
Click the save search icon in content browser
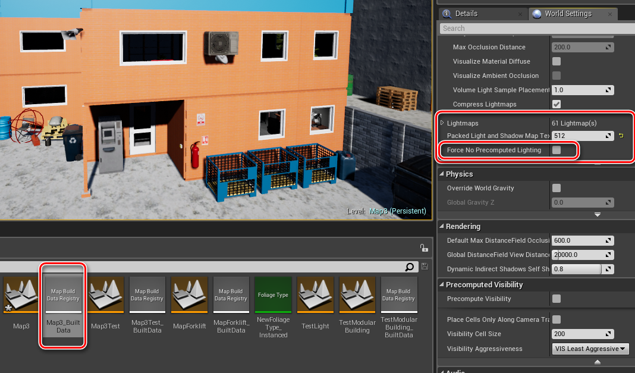(425, 267)
